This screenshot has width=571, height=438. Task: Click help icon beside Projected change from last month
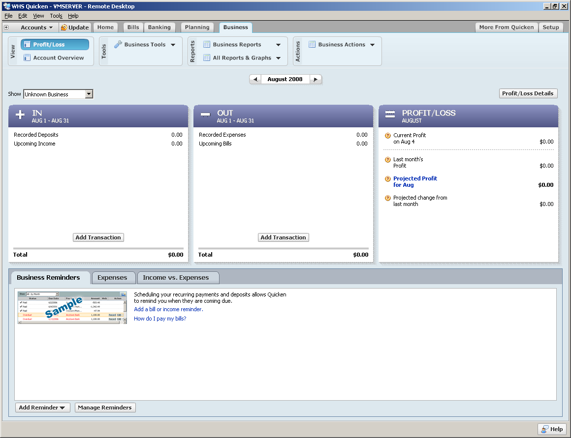point(388,198)
